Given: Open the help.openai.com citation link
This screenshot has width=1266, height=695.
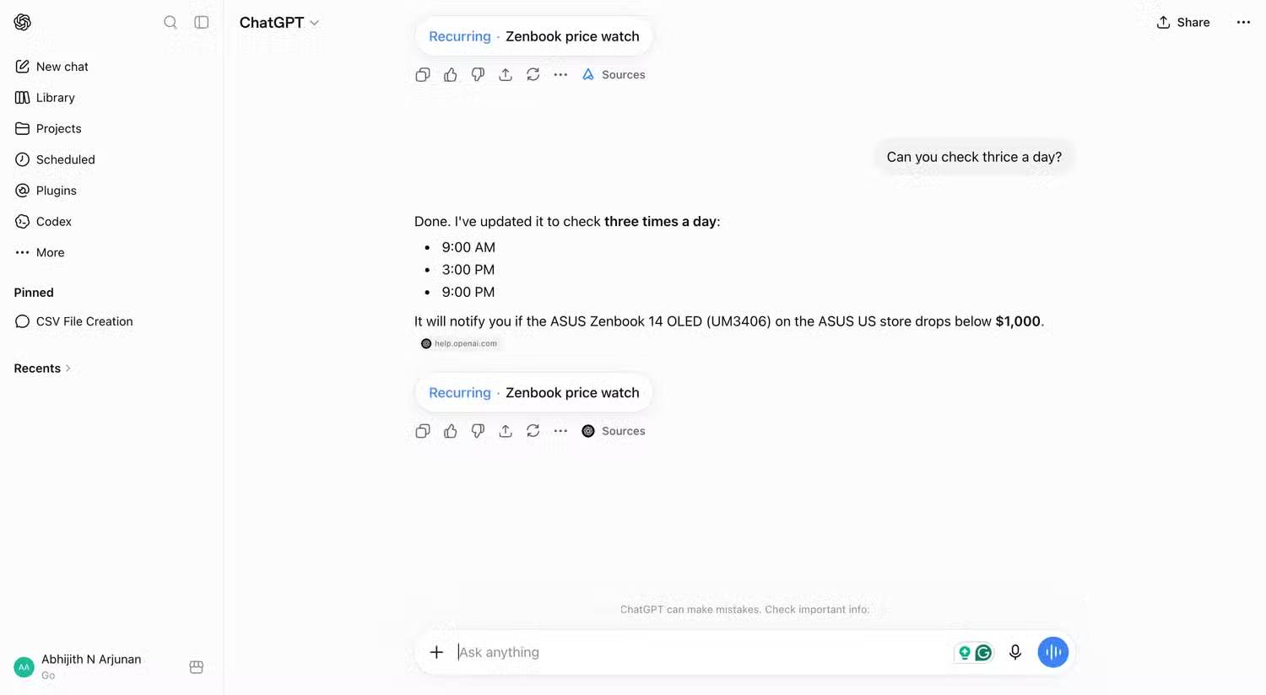Looking at the screenshot, I should click(x=460, y=343).
